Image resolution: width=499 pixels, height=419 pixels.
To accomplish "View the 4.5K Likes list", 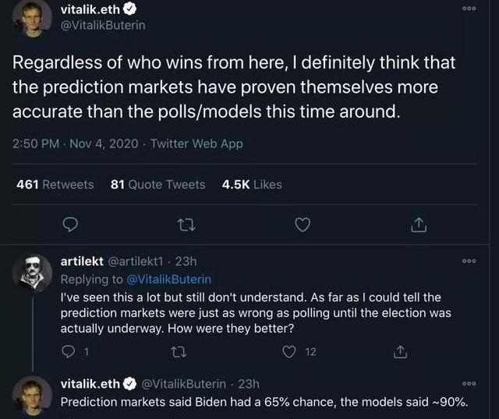I will pos(252,185).
